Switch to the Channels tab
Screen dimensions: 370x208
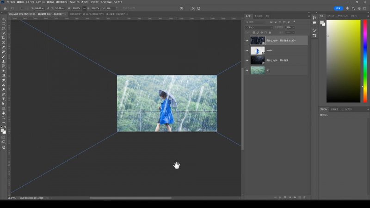[259, 16]
